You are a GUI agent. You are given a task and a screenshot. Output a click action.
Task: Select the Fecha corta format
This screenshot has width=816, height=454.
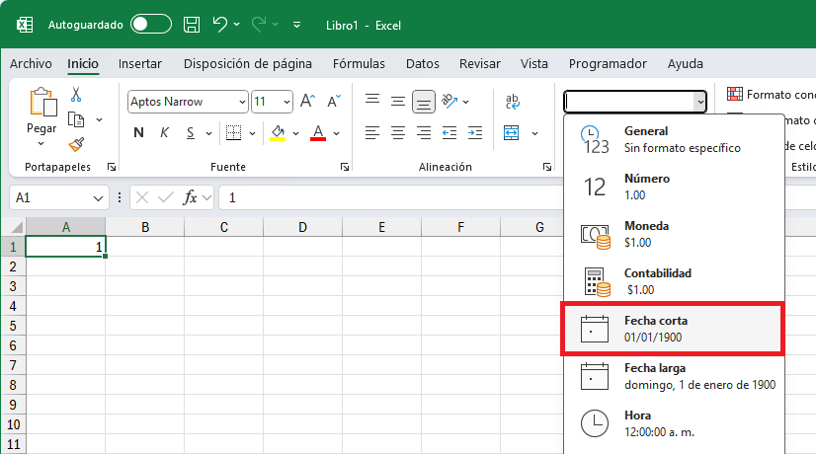click(673, 329)
